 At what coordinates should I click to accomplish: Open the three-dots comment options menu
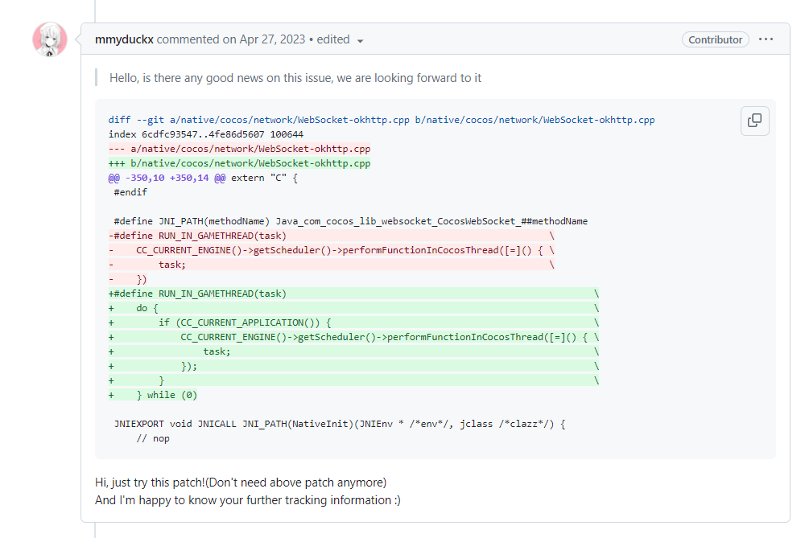[766, 39]
